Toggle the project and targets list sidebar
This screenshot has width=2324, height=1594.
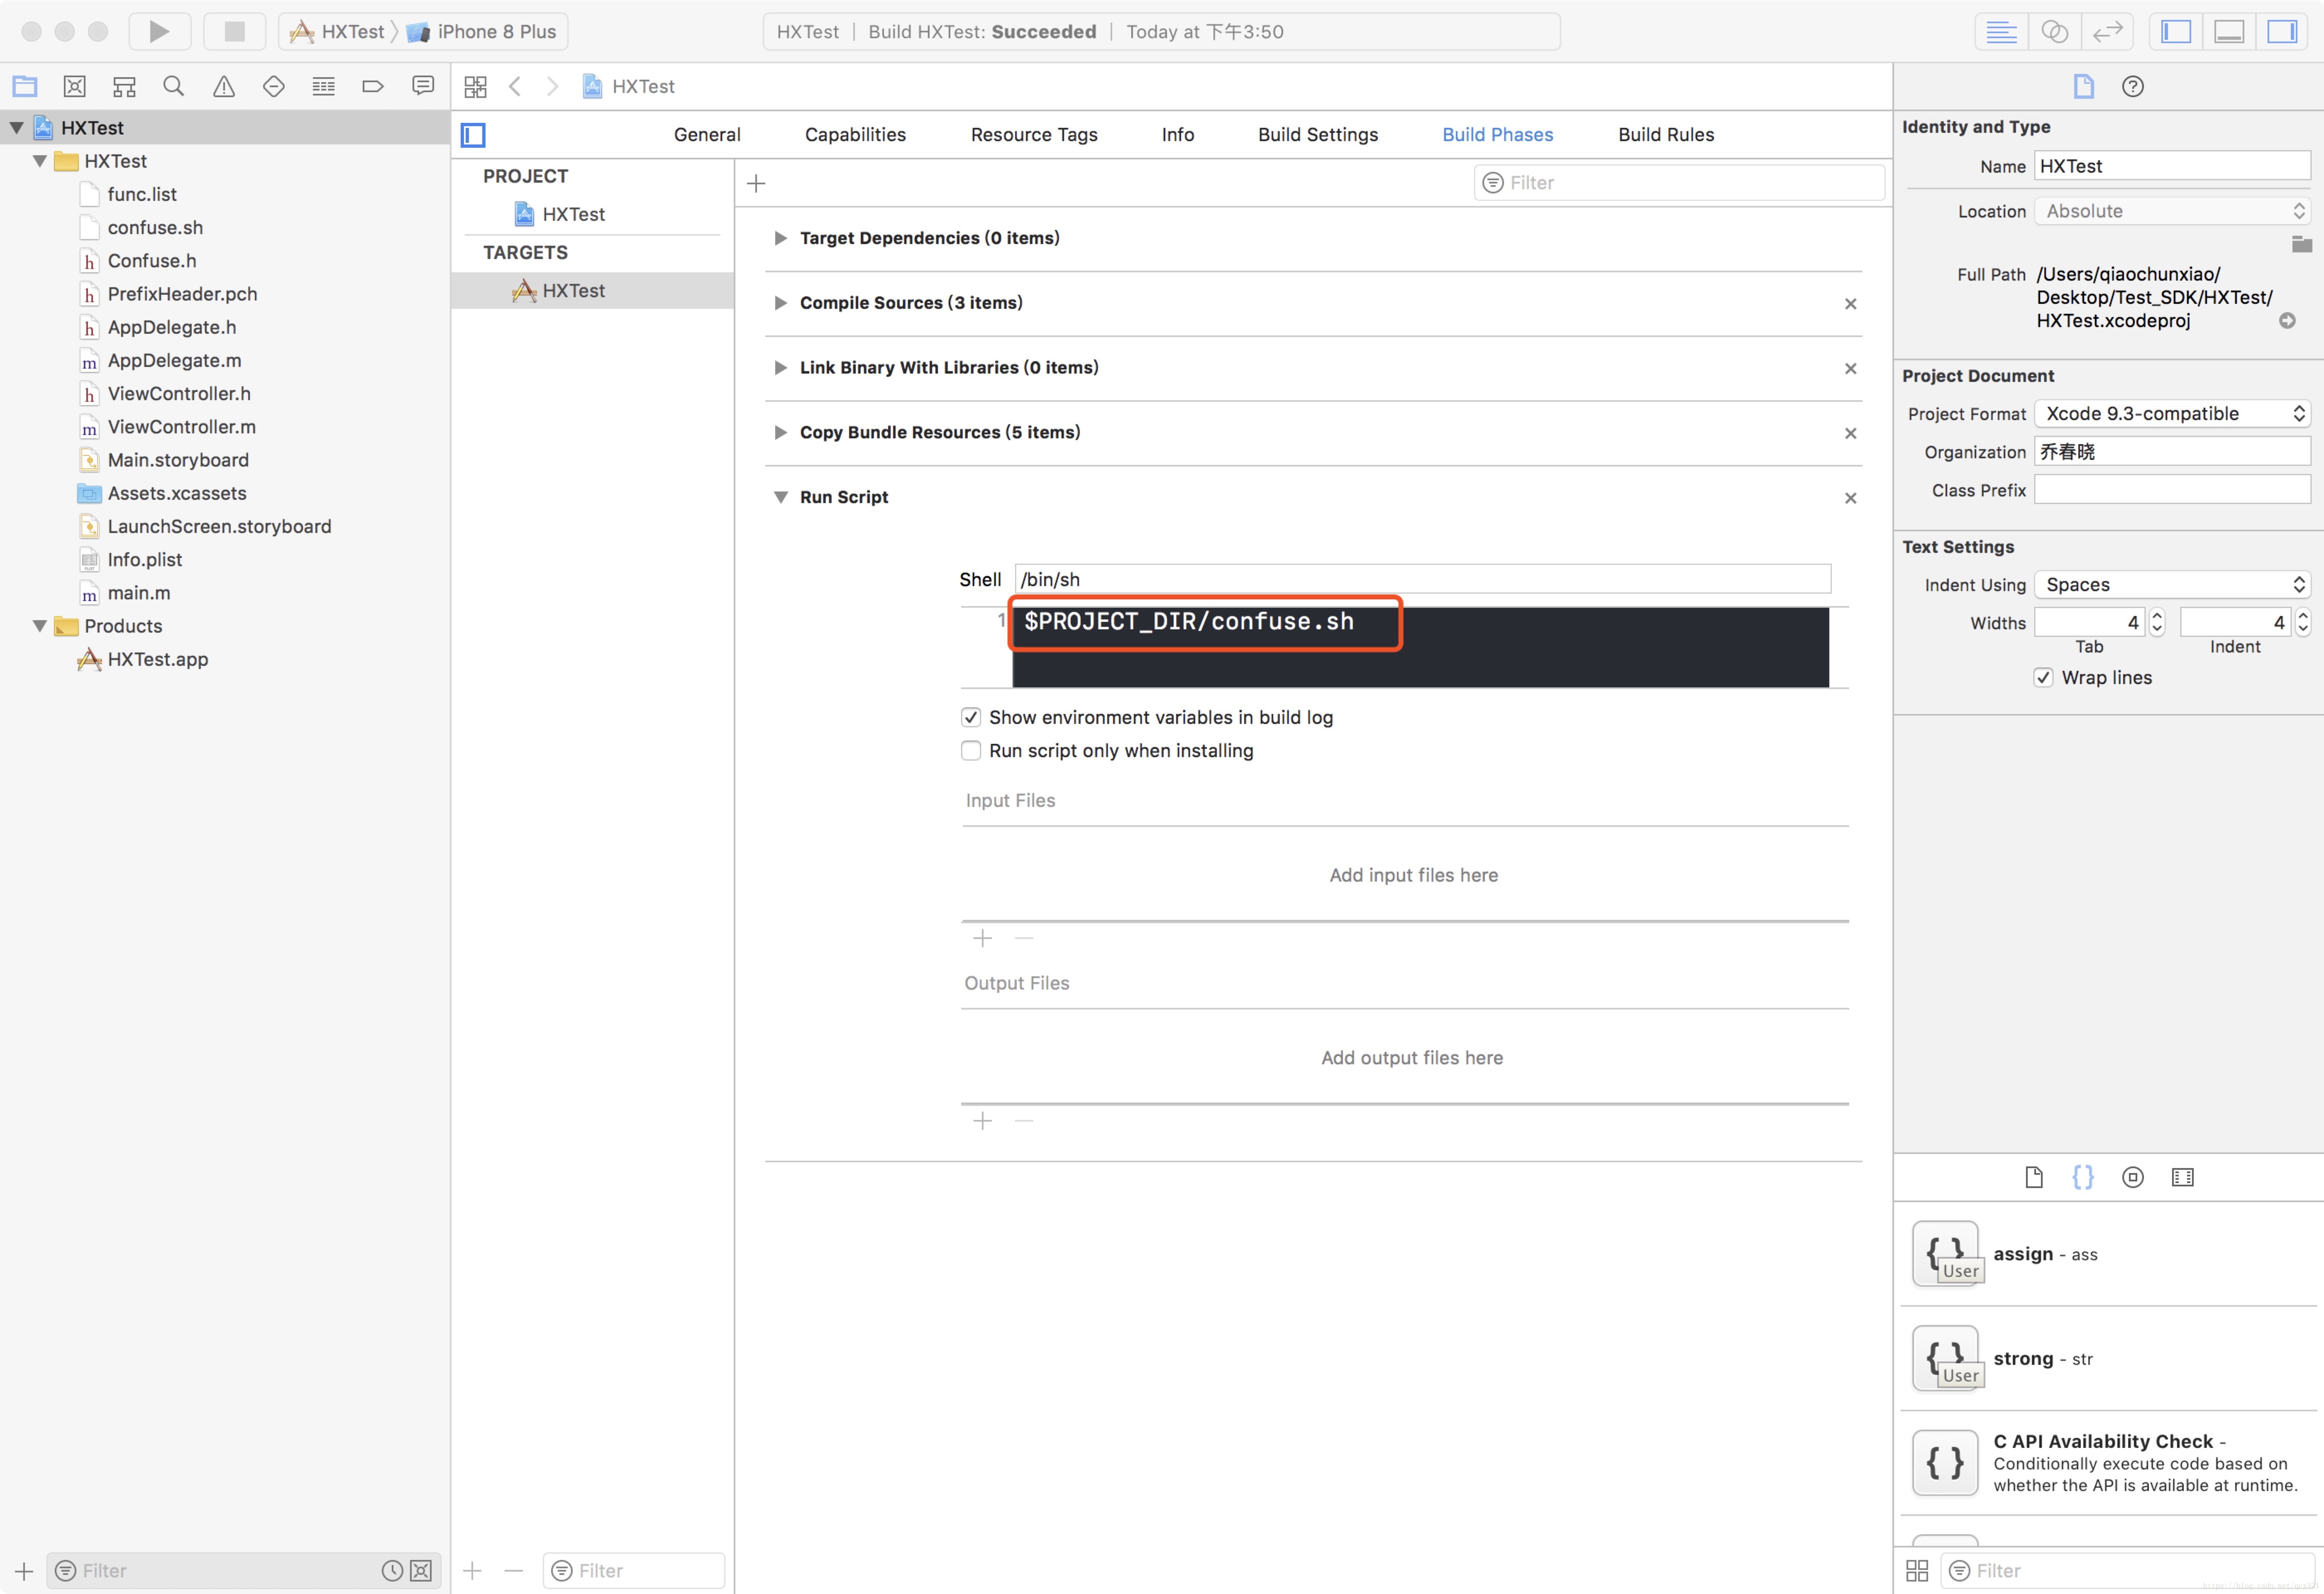pyautogui.click(x=473, y=135)
